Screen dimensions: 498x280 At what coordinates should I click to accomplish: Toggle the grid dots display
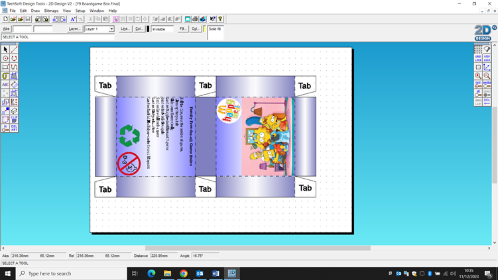478,50
